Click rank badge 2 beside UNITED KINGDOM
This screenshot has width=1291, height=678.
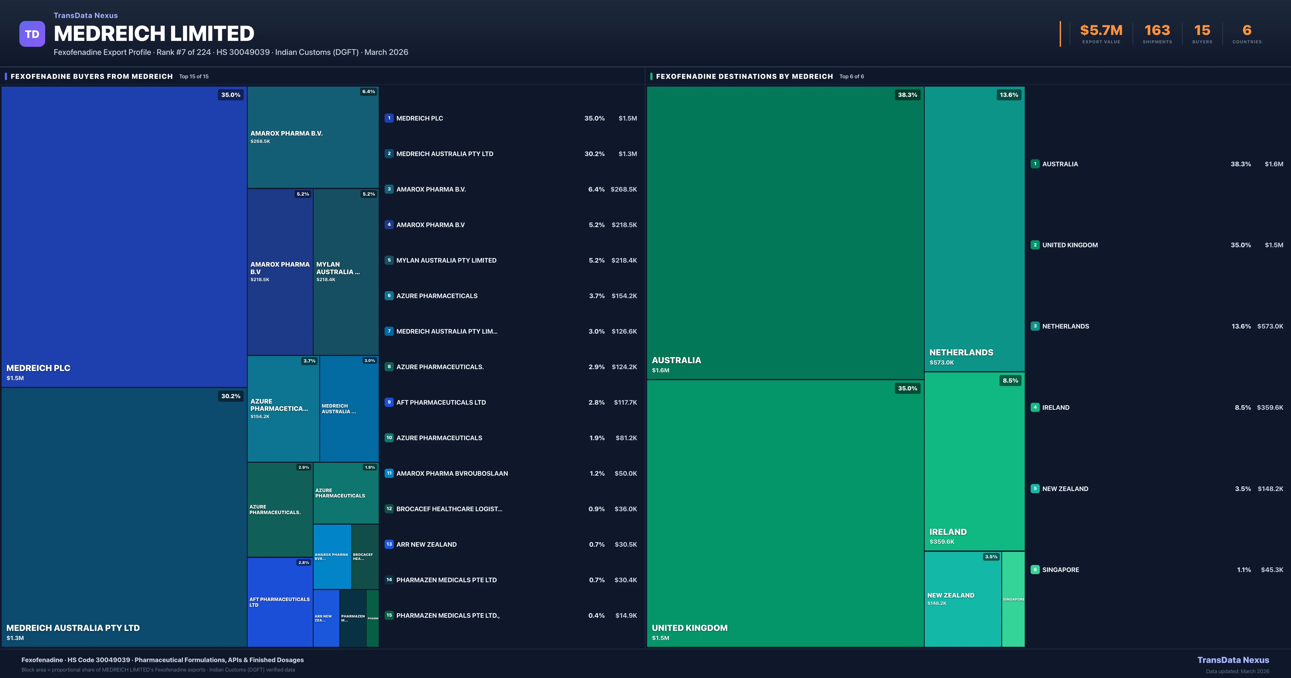click(1035, 245)
